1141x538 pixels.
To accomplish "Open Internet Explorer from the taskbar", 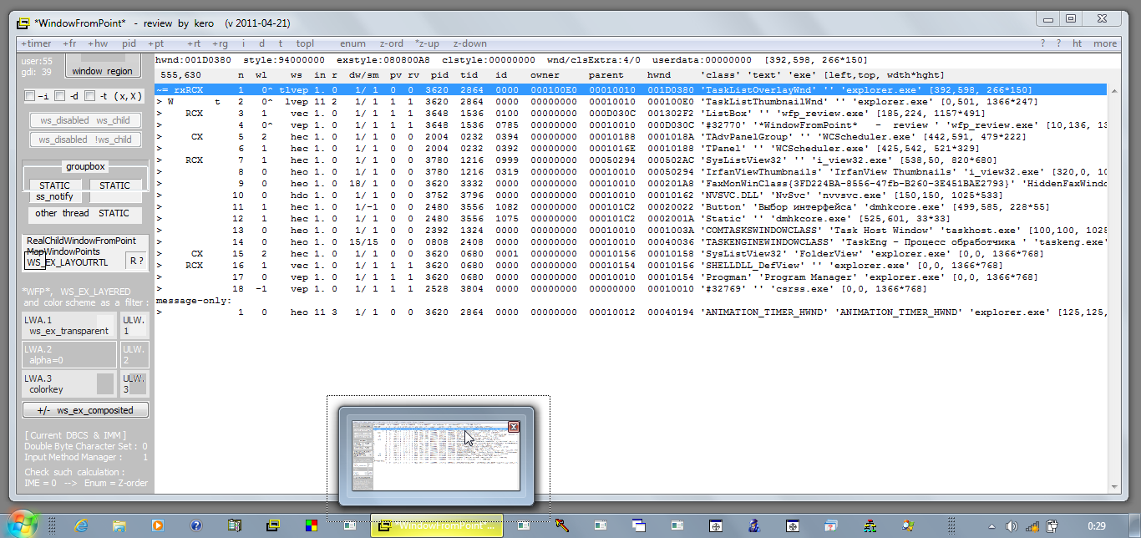I will point(82,525).
